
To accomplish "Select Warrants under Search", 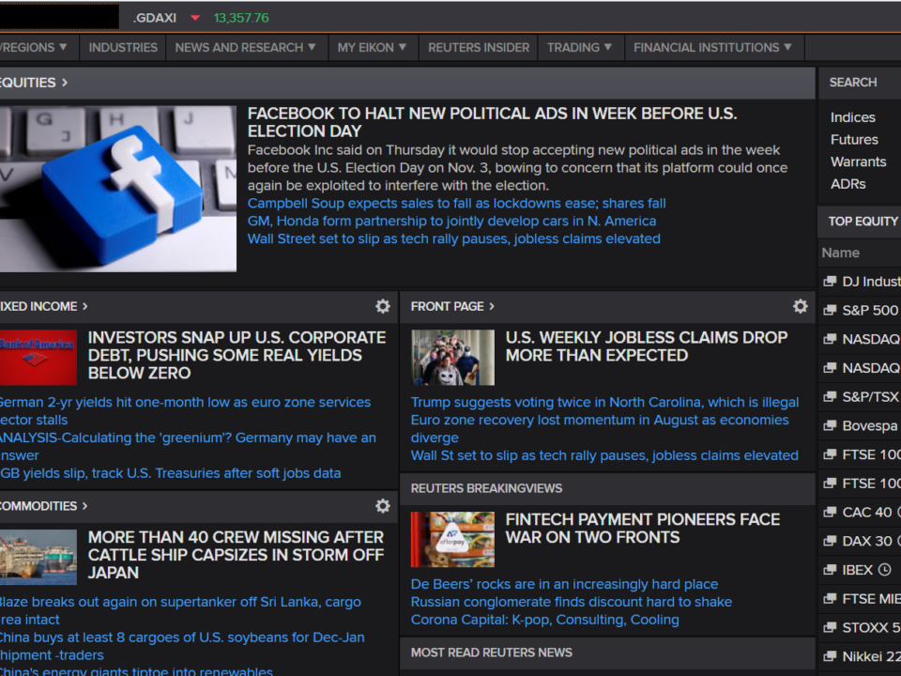I will (x=859, y=161).
